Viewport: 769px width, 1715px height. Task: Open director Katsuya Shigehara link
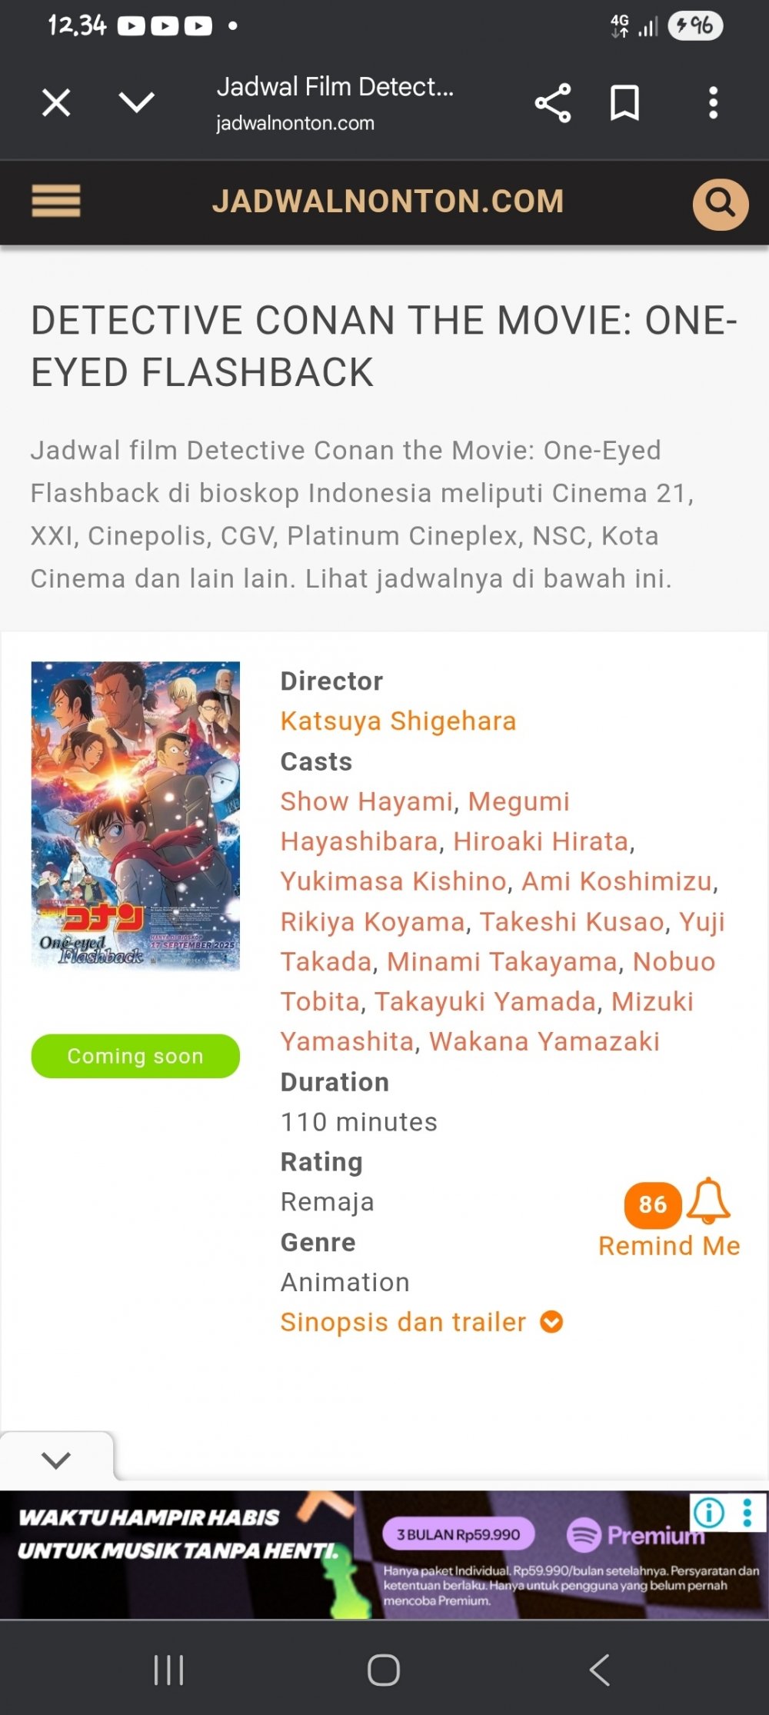tap(398, 721)
